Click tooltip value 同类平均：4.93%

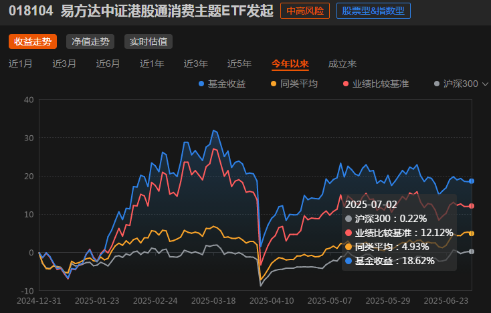pos(392,247)
